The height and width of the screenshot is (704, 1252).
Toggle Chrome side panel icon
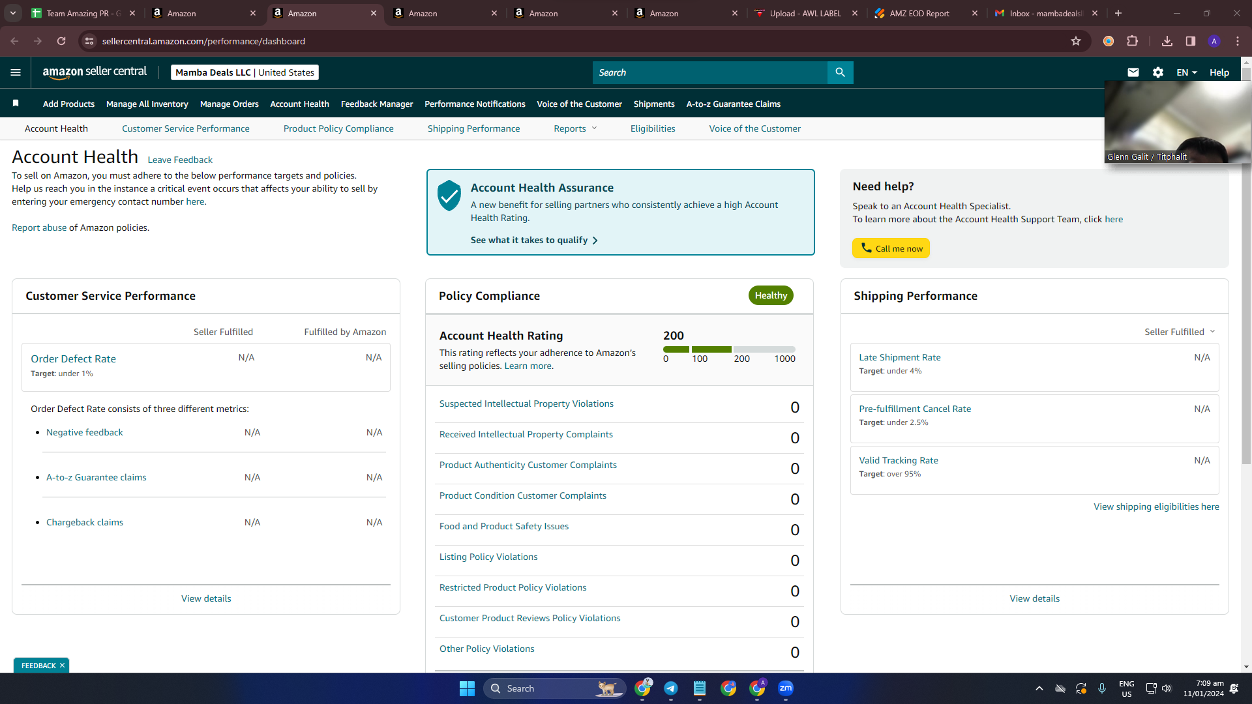tap(1191, 41)
